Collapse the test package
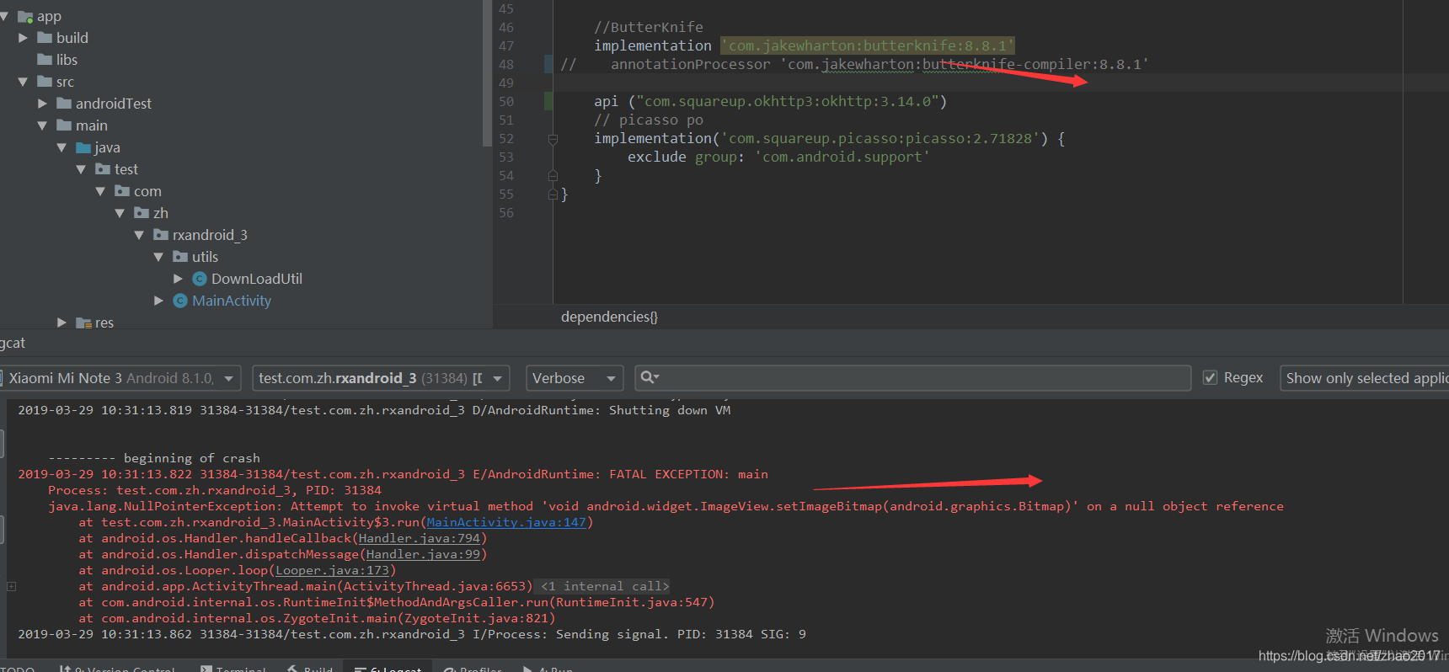The image size is (1449, 672). pos(82,169)
